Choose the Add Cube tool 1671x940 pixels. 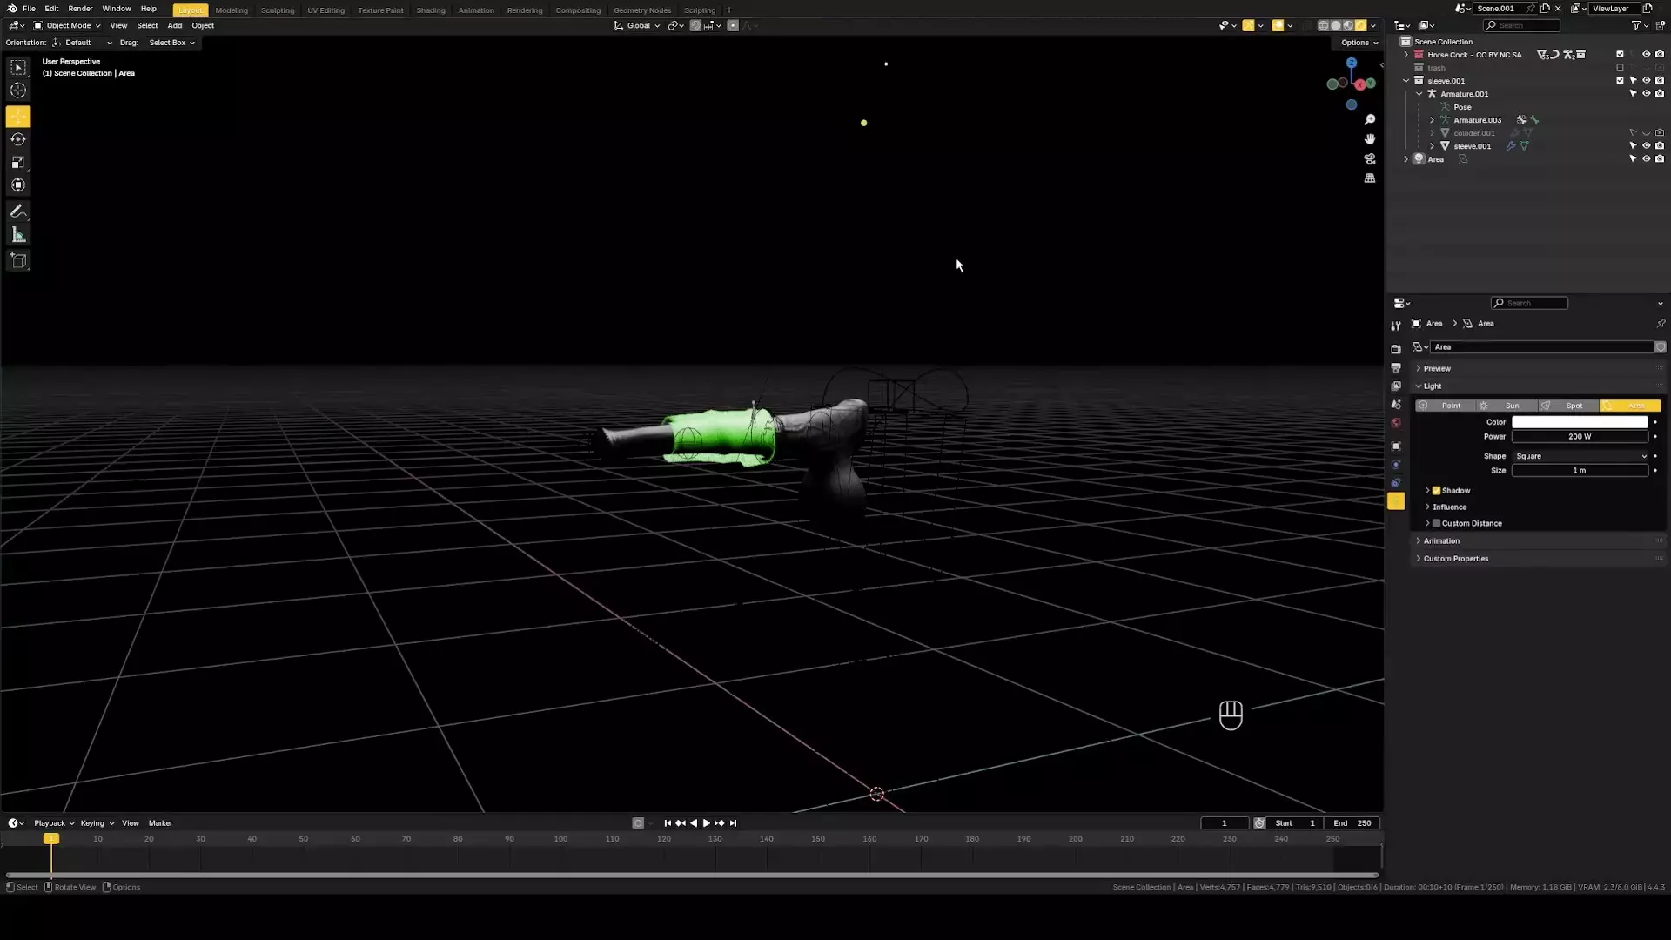click(x=18, y=260)
